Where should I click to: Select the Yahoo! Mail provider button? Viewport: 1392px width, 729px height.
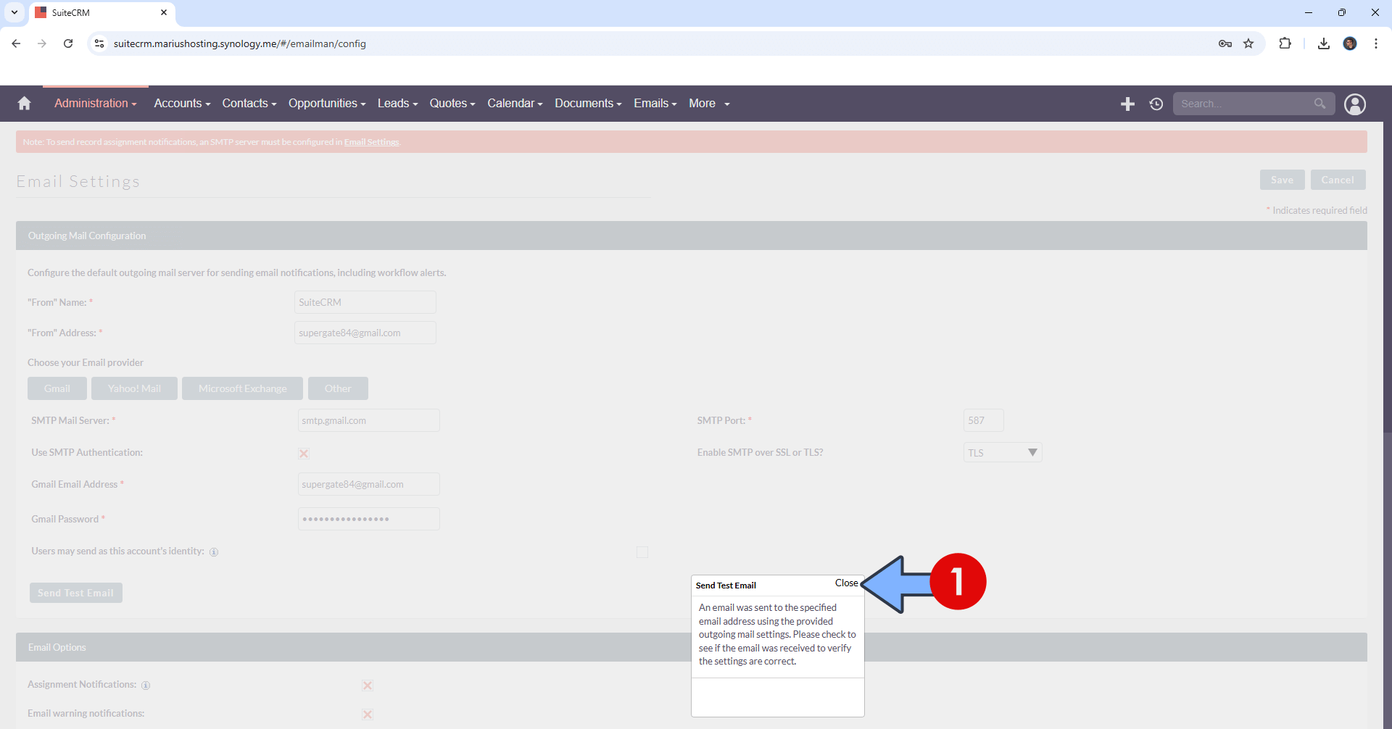[x=134, y=388]
